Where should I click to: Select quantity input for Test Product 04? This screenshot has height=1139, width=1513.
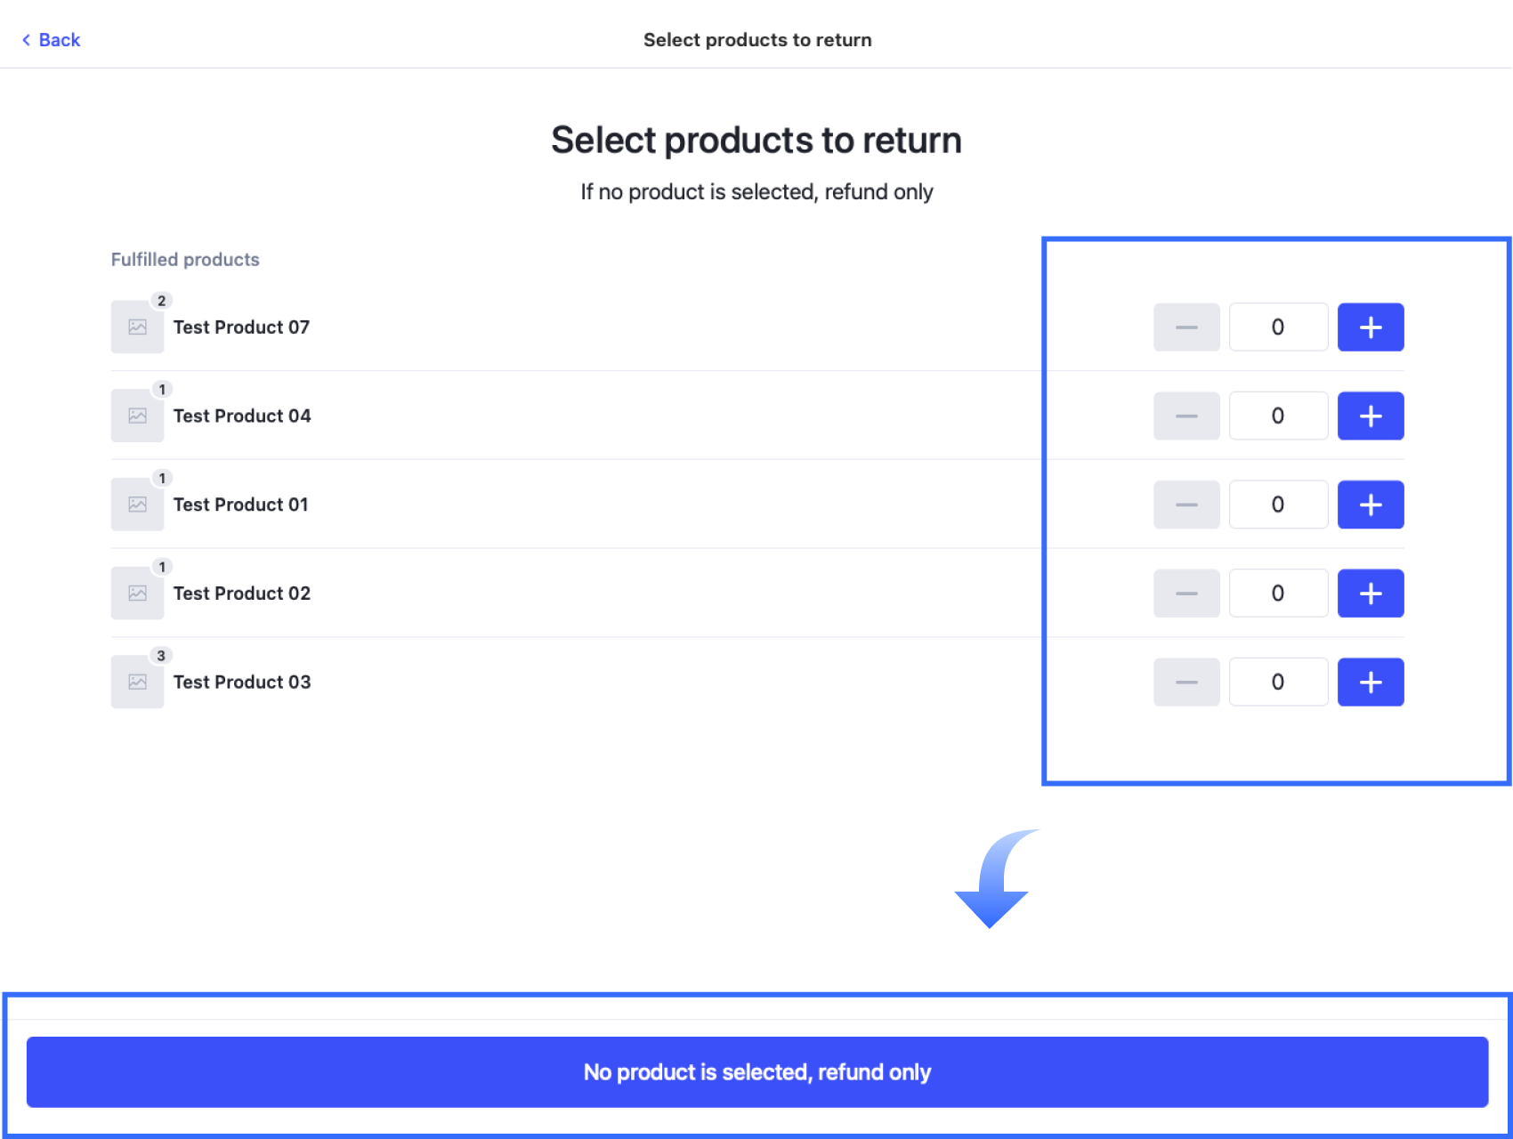pos(1278,416)
